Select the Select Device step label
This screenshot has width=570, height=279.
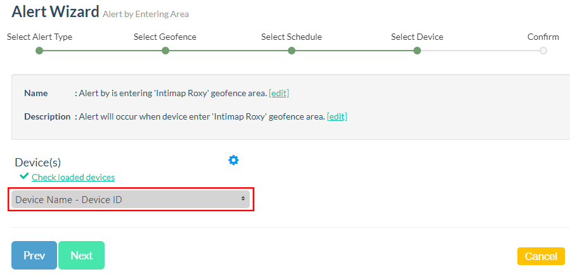417,37
